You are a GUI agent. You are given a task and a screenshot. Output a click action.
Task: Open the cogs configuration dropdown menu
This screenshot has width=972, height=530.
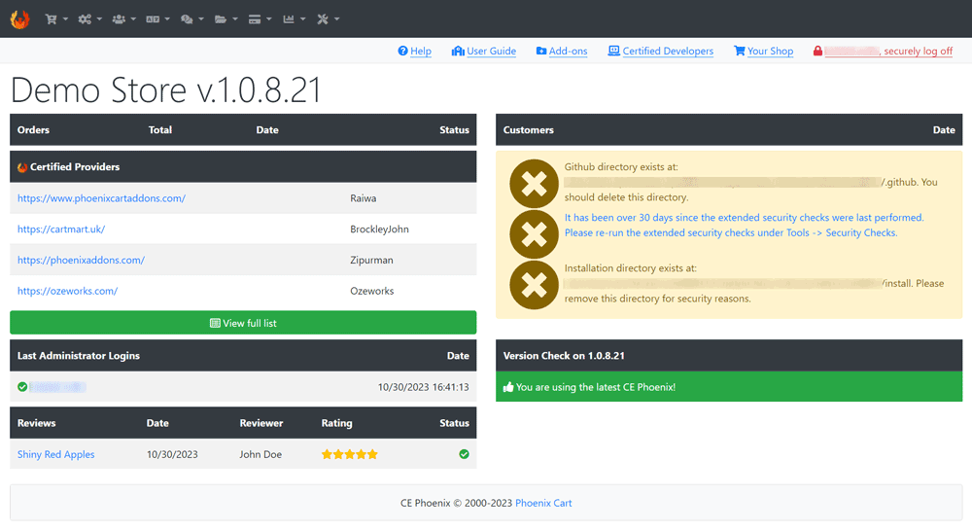coord(89,19)
